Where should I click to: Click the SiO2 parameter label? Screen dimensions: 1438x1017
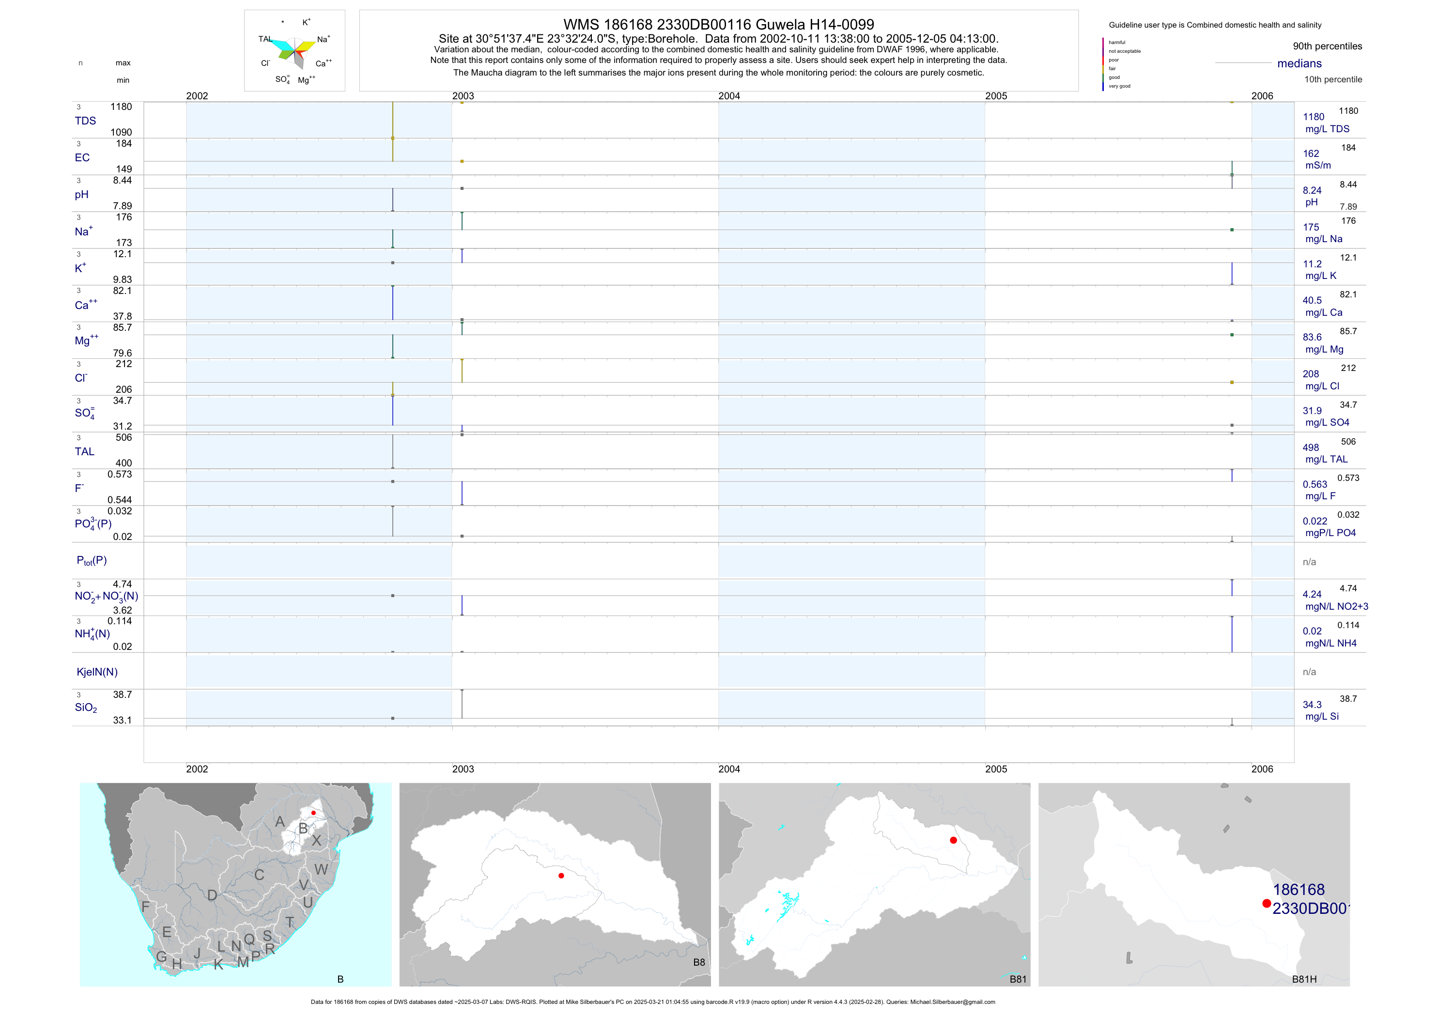pyautogui.click(x=86, y=708)
